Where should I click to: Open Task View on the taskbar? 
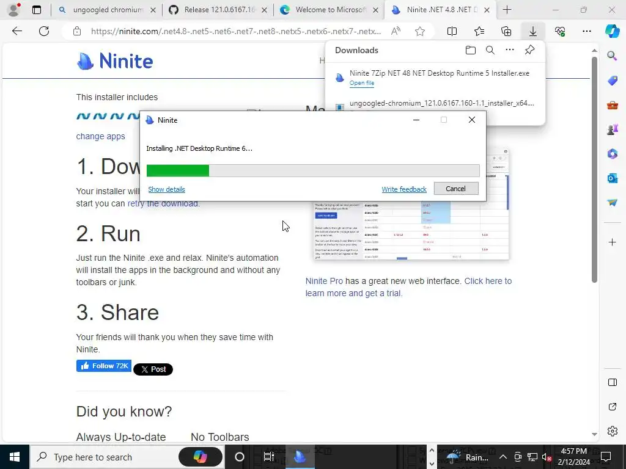point(269,457)
